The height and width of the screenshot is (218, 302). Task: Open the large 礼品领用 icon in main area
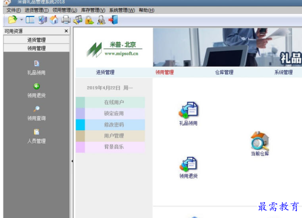point(188,114)
